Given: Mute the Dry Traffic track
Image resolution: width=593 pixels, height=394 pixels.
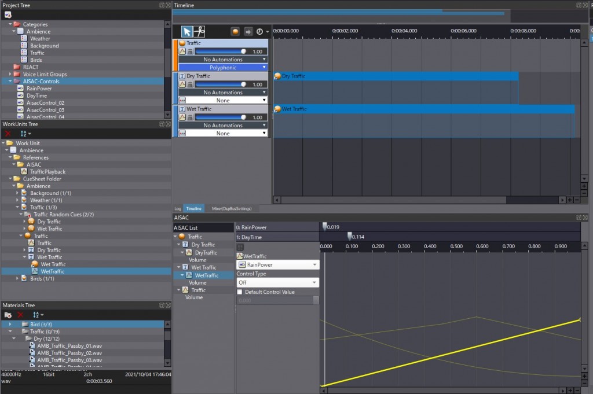Looking at the screenshot, I should click(x=189, y=84).
